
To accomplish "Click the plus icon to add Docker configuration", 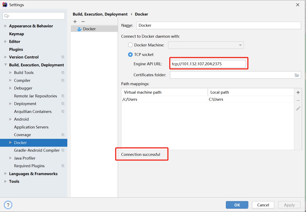I will click(75, 22).
